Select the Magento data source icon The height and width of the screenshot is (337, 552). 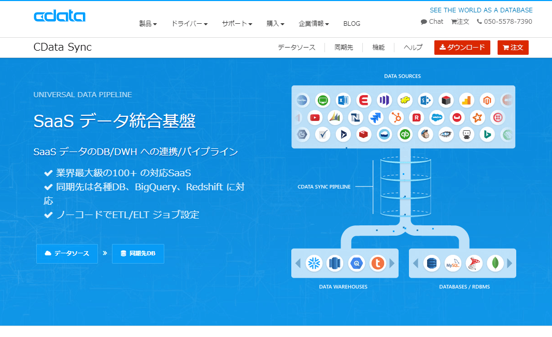[487, 100]
